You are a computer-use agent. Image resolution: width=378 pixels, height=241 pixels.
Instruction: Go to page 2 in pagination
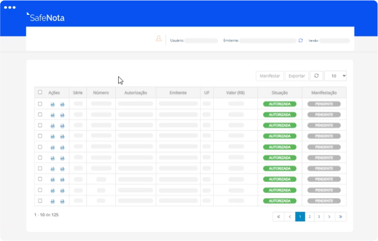309,217
